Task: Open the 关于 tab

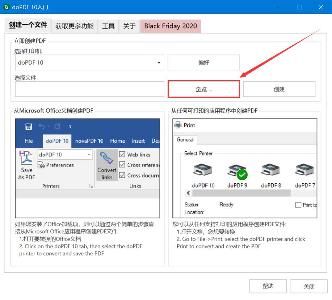Action: [x=129, y=26]
